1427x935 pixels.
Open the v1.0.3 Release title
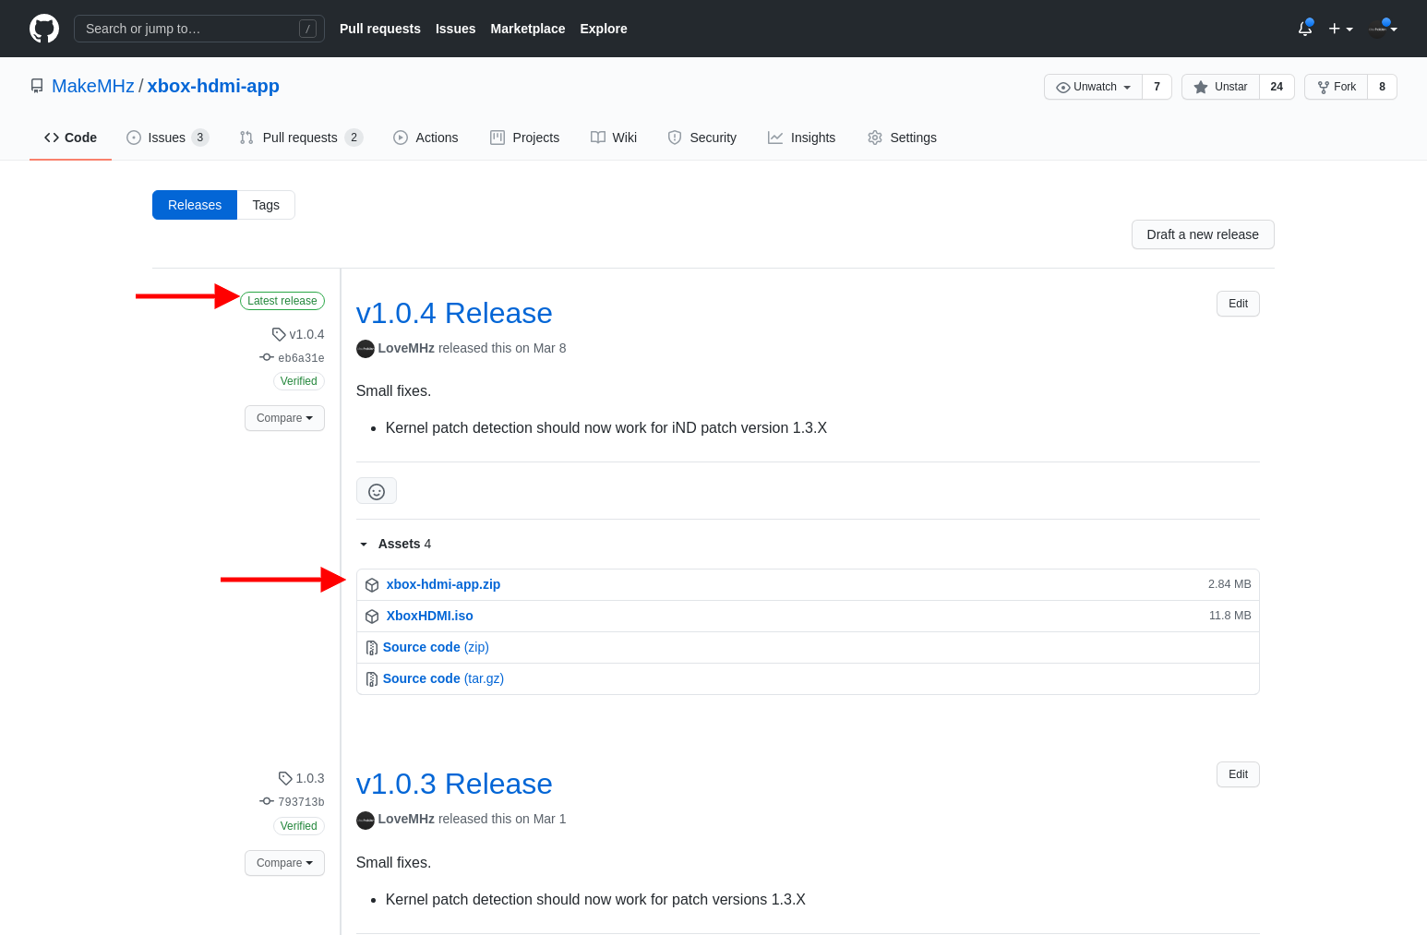pos(454,784)
